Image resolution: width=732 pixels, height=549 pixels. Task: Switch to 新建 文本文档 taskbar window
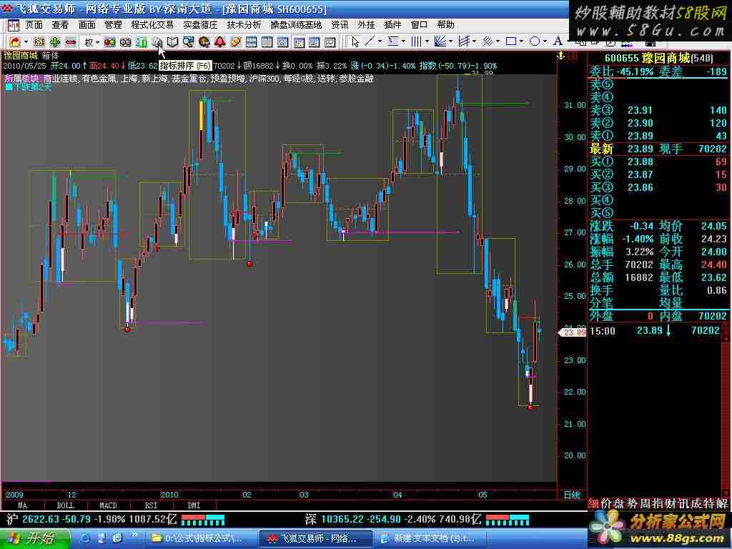[430, 539]
